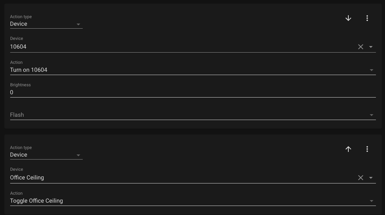
Task: Click the small arrow next to first 'Device' action type
Action: tap(78, 24)
